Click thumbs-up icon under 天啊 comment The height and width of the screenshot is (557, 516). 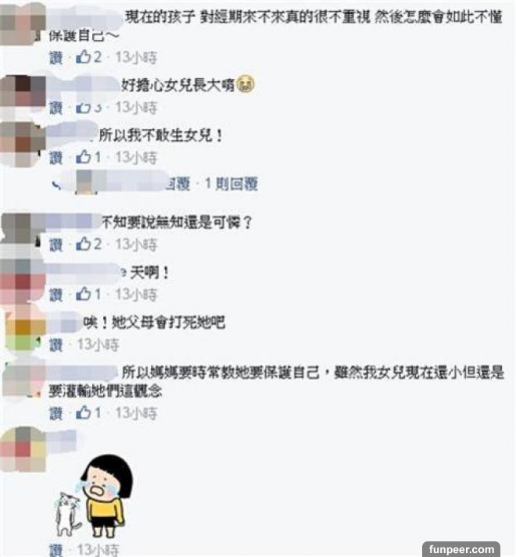click(83, 295)
